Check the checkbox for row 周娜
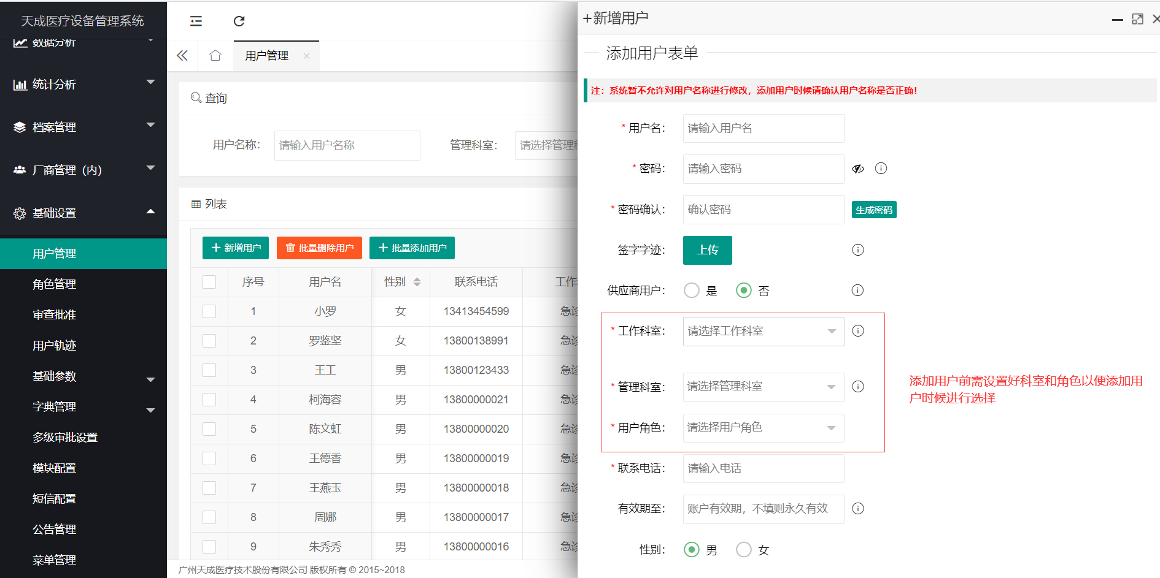 [209, 517]
